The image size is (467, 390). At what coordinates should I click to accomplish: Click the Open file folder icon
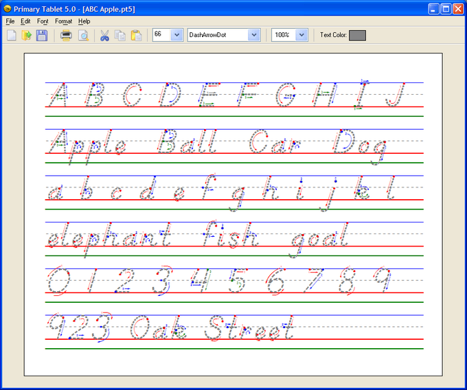27,35
